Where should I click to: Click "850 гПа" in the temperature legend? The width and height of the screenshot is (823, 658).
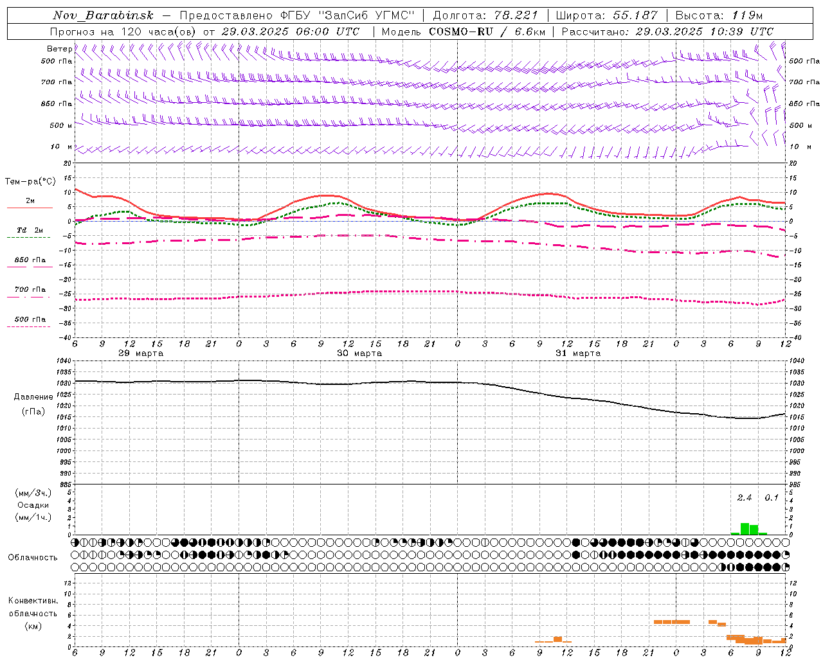tap(30, 260)
